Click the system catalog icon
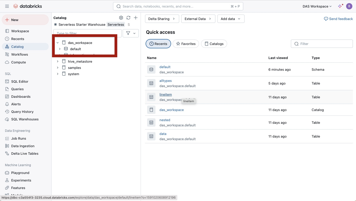The width and height of the screenshot is (356, 201). 64,74
